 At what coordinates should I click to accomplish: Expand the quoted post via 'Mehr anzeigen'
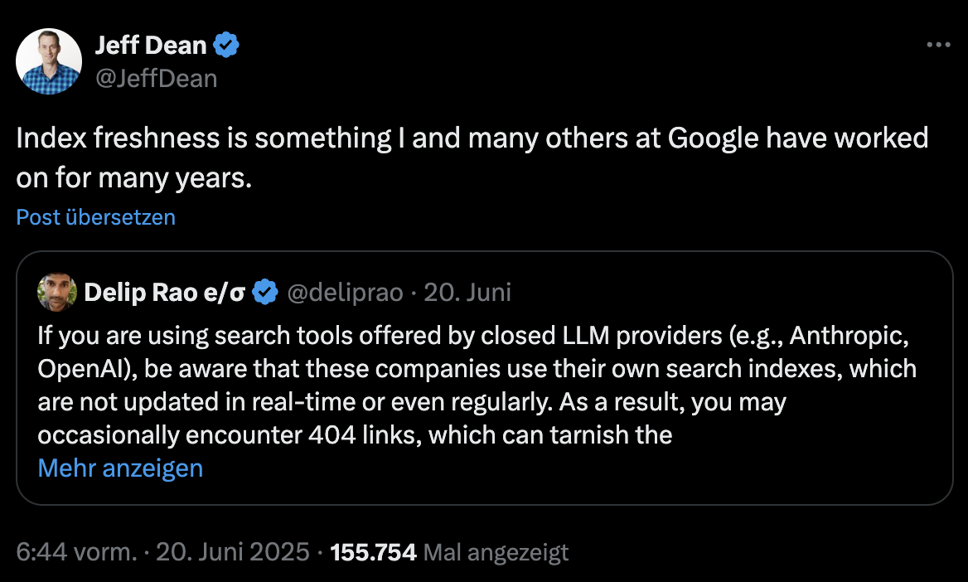coord(119,468)
